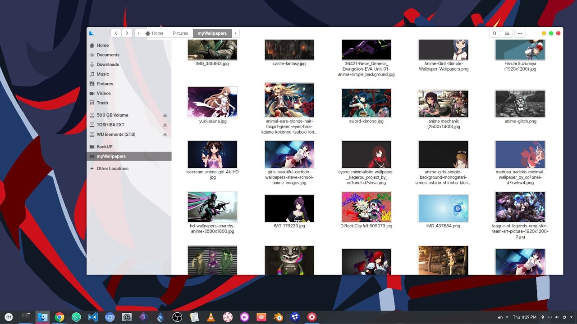This screenshot has height=324, width=577.
Task: Select the IMG_437684.png thumbnail
Action: (443, 208)
